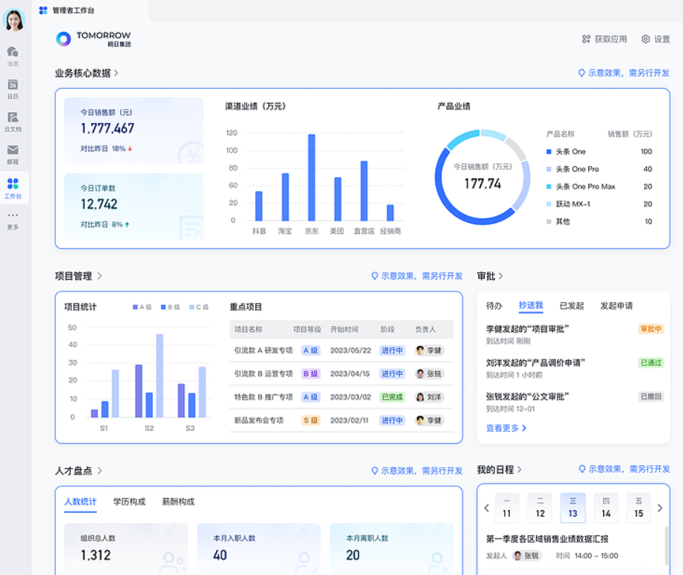Screen dimensions: 683x575
Task: Click the blue color square next to 头条 One
Action: click(547, 151)
